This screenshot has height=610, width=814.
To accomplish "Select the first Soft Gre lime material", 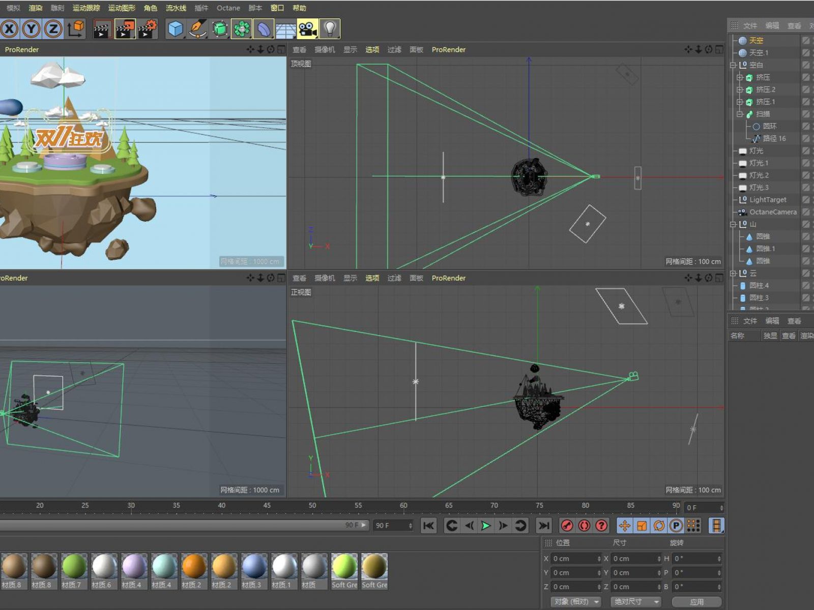I will click(x=344, y=571).
